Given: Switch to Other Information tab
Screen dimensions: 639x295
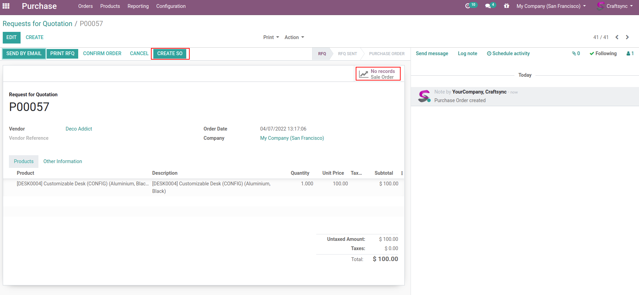Looking at the screenshot, I should [x=62, y=161].
